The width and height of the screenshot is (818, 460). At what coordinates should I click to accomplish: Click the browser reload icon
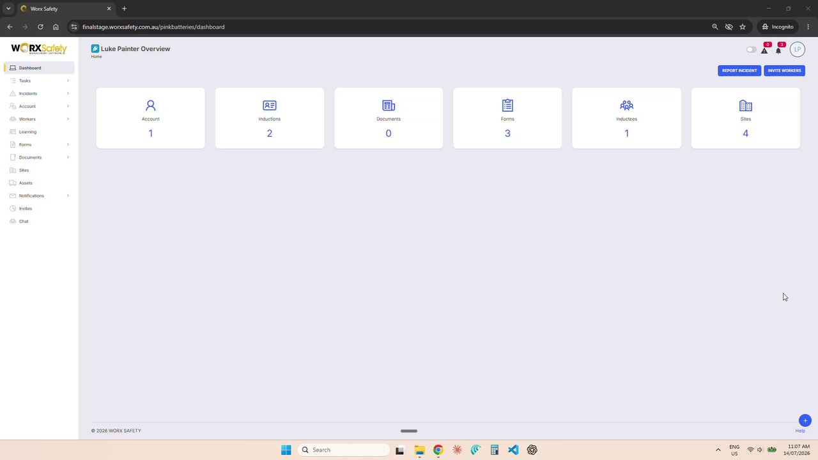[x=40, y=27]
